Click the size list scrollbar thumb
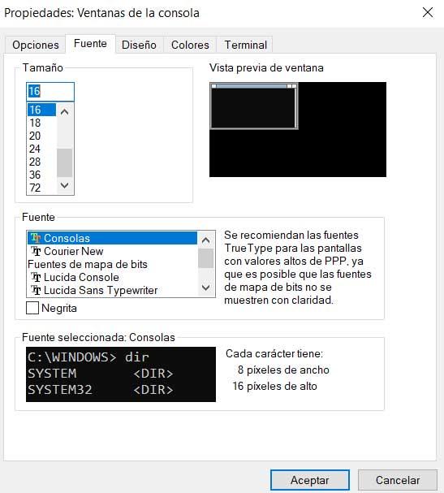444x493 pixels. (64, 162)
